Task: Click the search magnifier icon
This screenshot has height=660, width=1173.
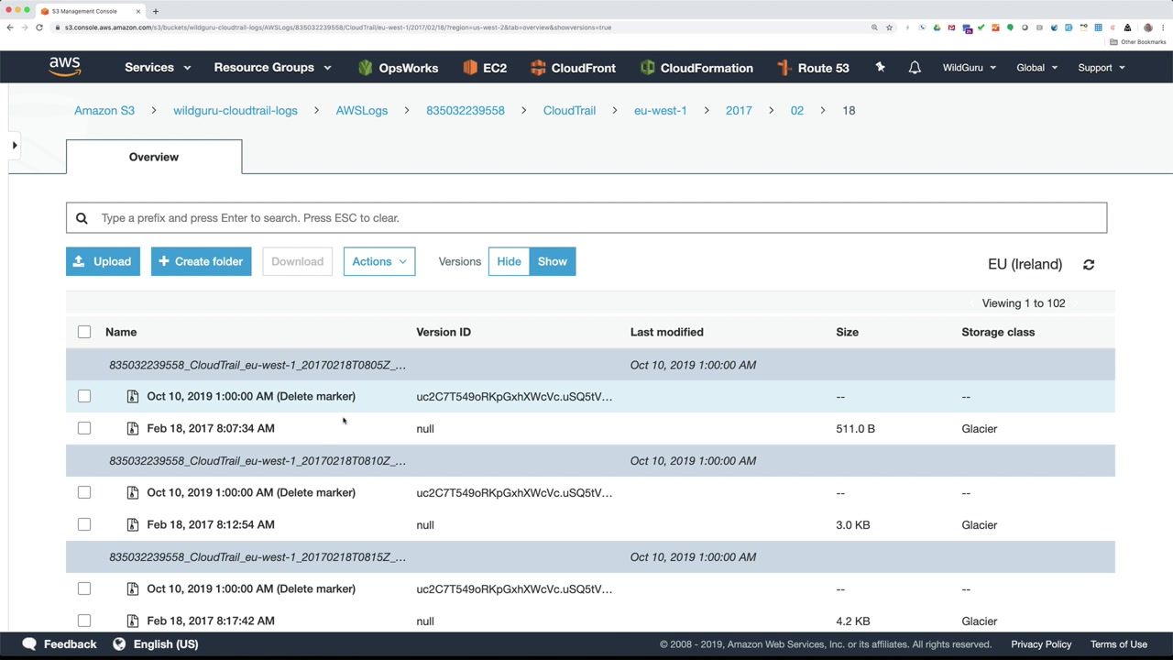Action: 82,218
